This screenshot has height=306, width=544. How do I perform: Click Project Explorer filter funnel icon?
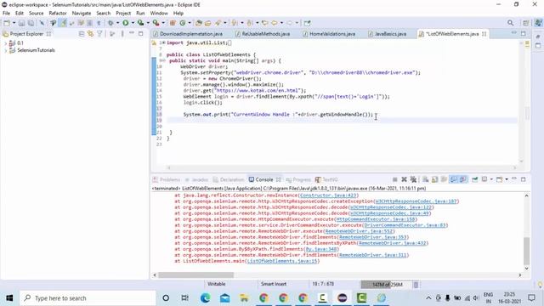[99, 34]
